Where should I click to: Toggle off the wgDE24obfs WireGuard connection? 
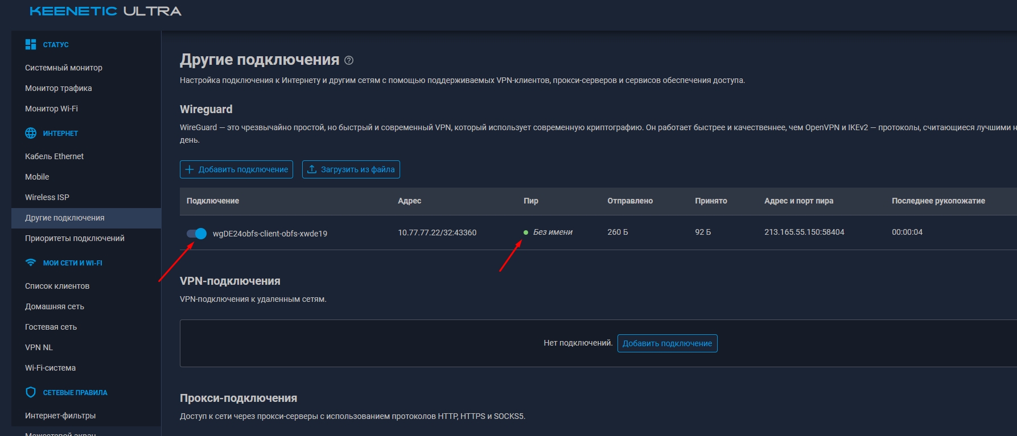196,233
